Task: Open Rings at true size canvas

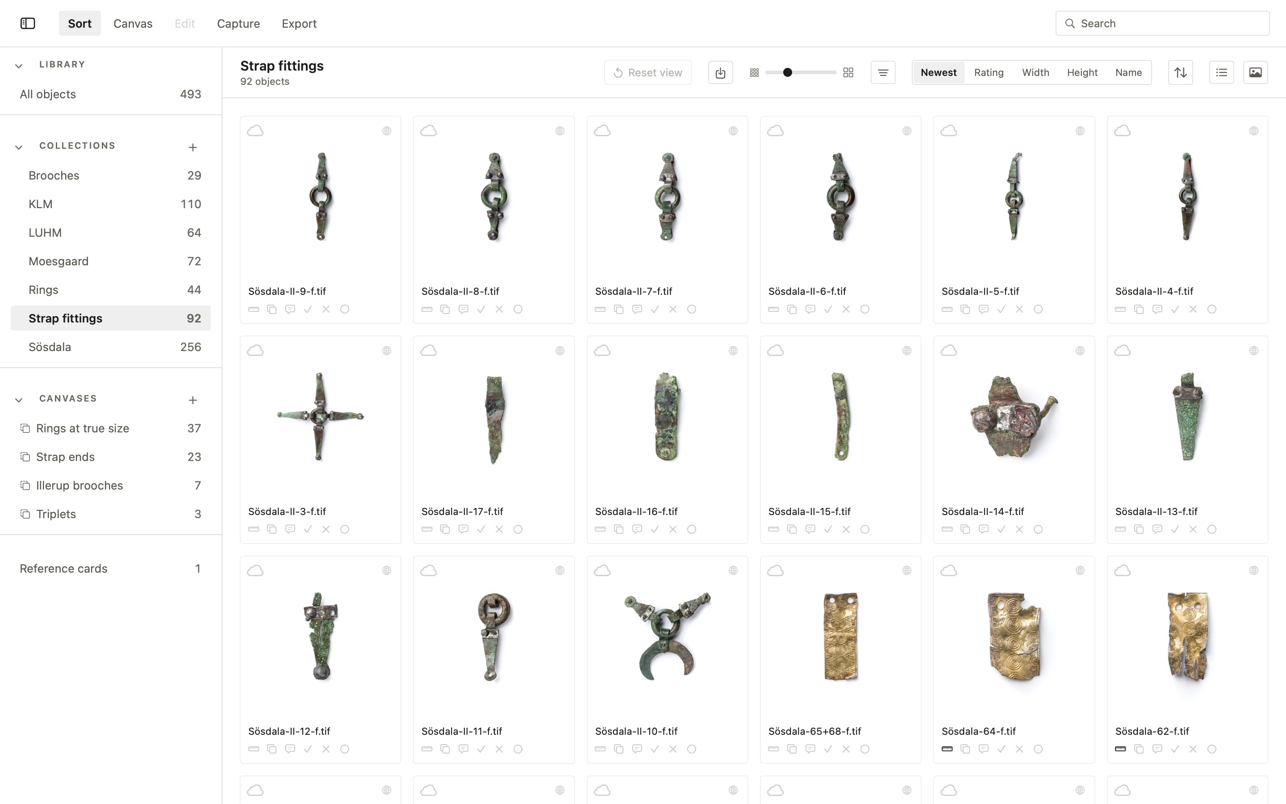Action: pyautogui.click(x=111, y=428)
